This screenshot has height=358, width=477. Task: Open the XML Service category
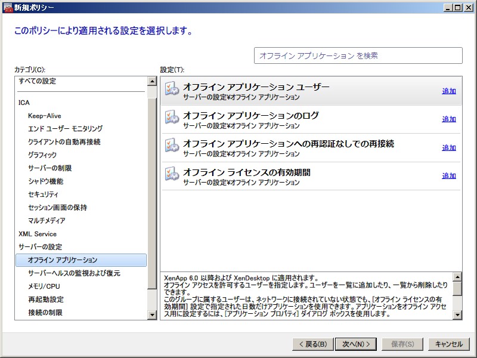(x=38, y=234)
